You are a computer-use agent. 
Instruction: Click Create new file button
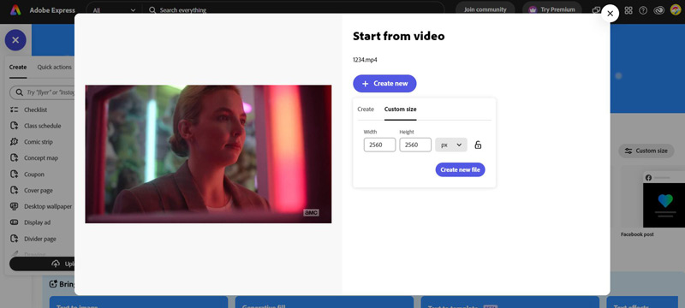(x=460, y=169)
